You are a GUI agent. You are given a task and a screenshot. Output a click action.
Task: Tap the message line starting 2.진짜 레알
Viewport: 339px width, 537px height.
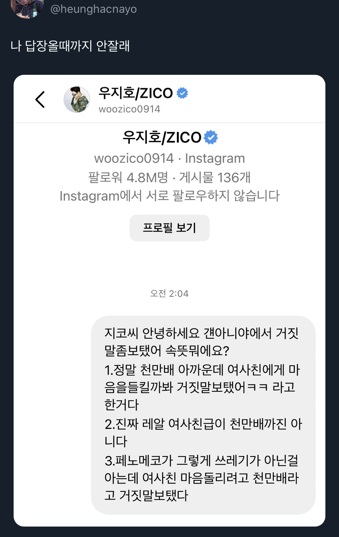pyautogui.click(x=203, y=433)
